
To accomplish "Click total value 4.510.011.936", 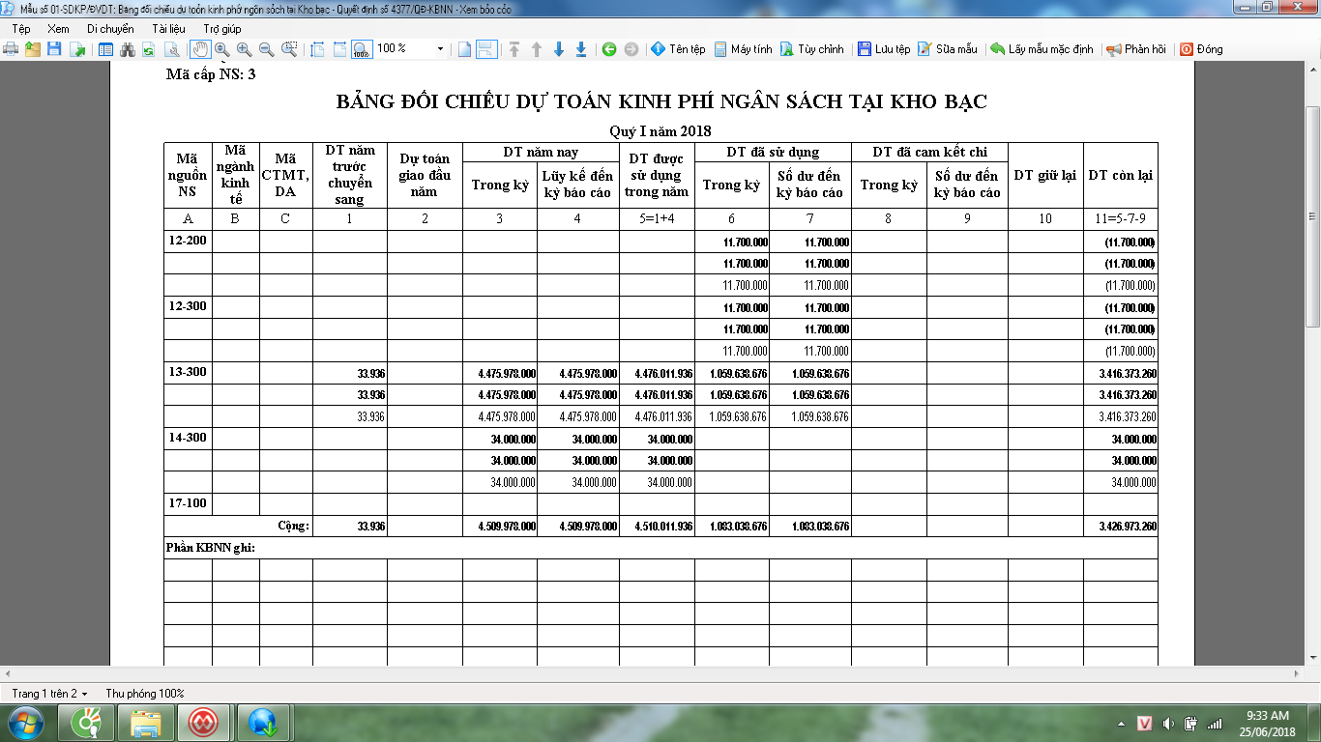I will click(x=663, y=527).
